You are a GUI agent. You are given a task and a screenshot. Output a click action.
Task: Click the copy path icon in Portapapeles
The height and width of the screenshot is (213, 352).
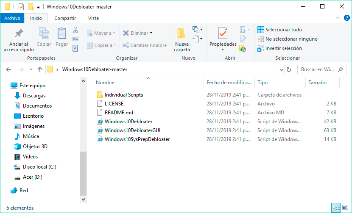[75, 39]
